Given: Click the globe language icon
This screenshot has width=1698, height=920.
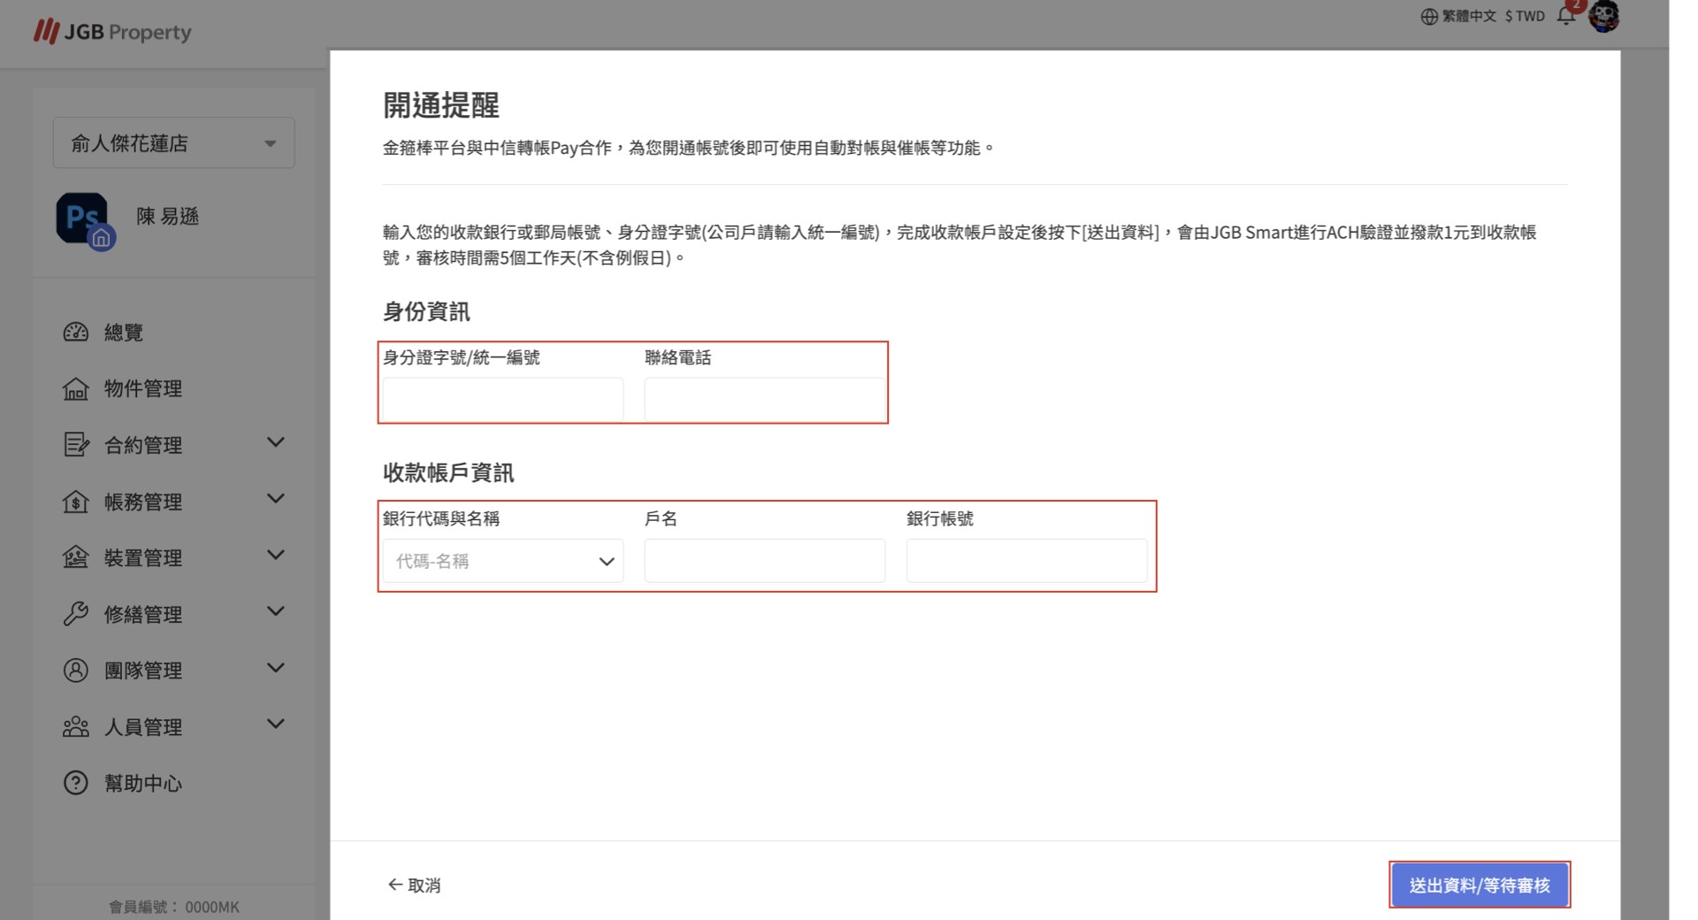Looking at the screenshot, I should [x=1428, y=17].
